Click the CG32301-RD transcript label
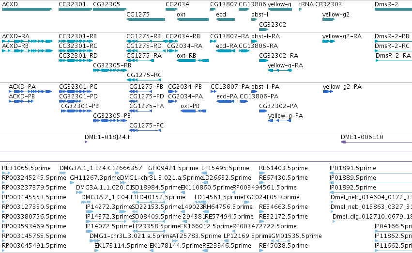This screenshot has width=412, height=253. 78,56
